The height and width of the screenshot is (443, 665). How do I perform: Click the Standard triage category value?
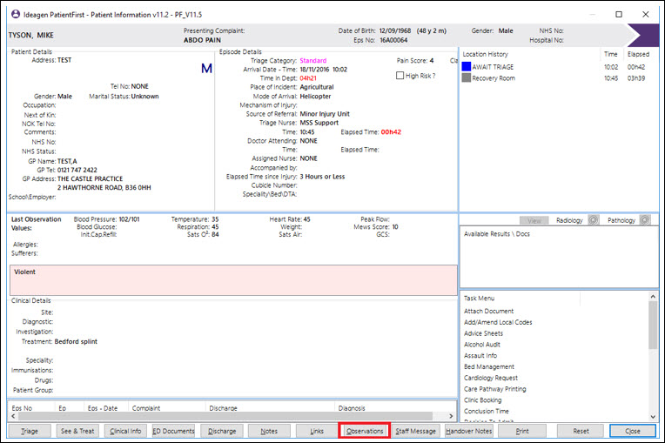313,61
